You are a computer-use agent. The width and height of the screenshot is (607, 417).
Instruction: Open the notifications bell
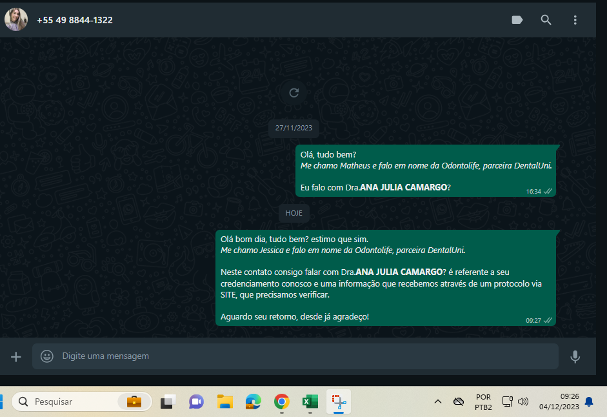point(589,402)
